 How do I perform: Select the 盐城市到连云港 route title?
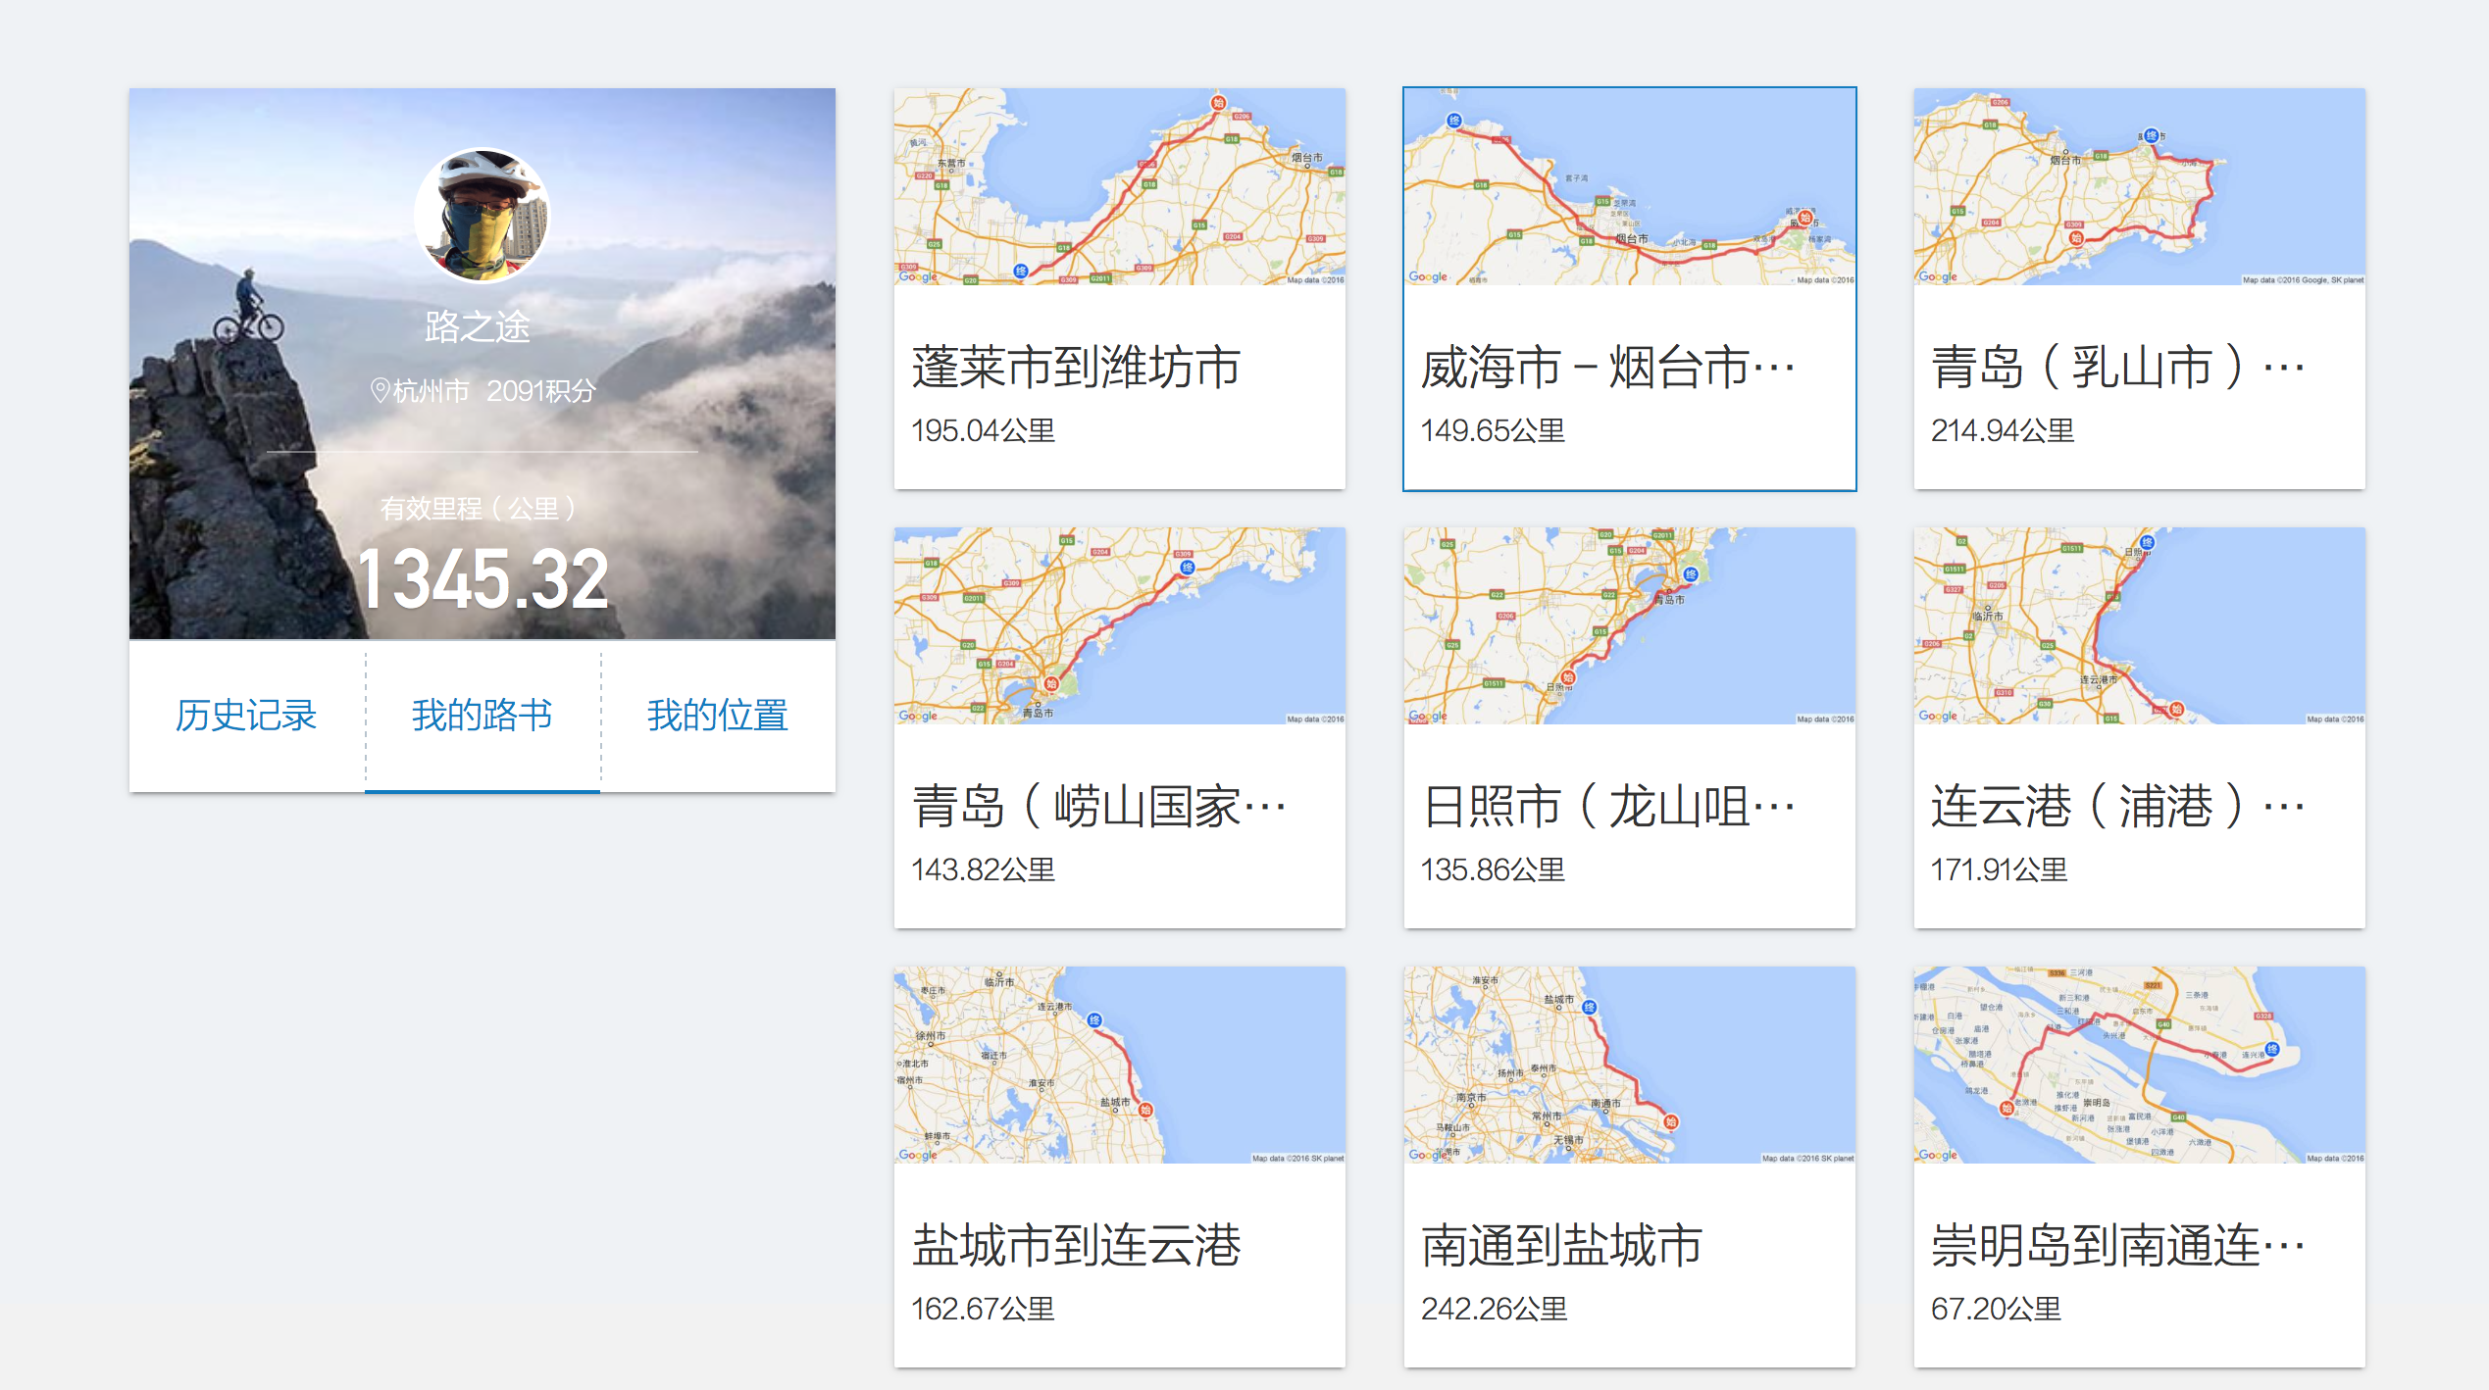[1076, 1246]
